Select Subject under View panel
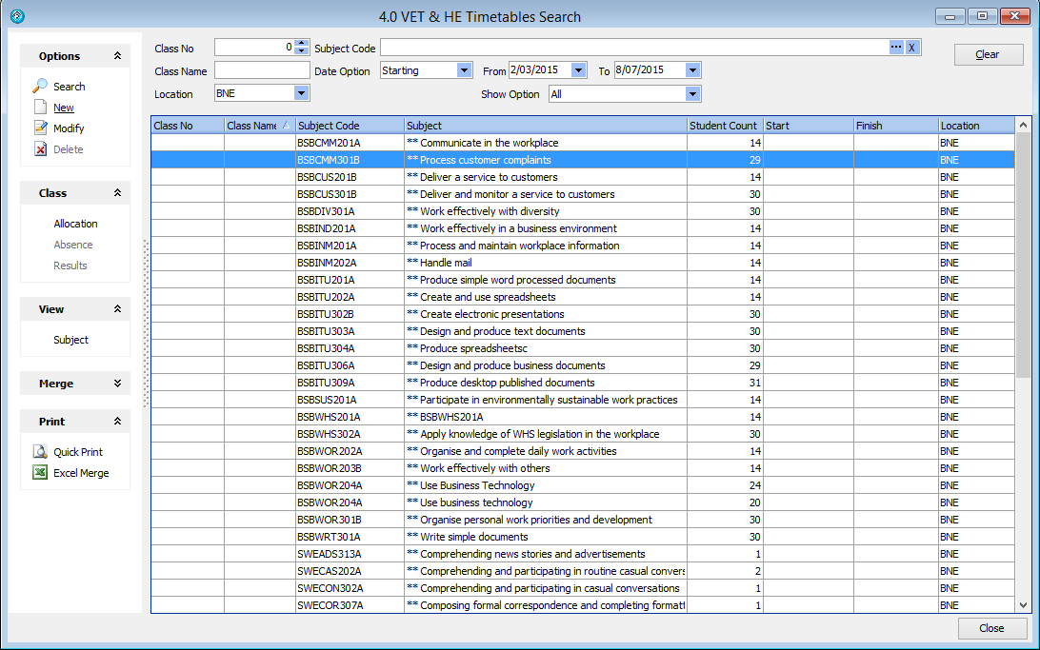Screen dimensions: 1040x650 tap(70, 340)
